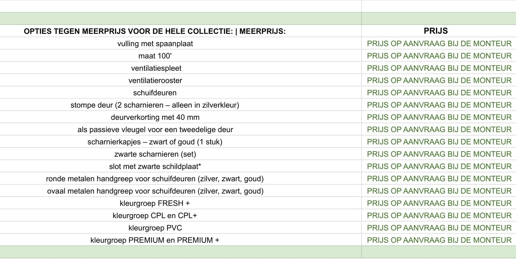Select the 'schuifdeuren' cell
The width and height of the screenshot is (516, 262).
pyautogui.click(x=154, y=93)
